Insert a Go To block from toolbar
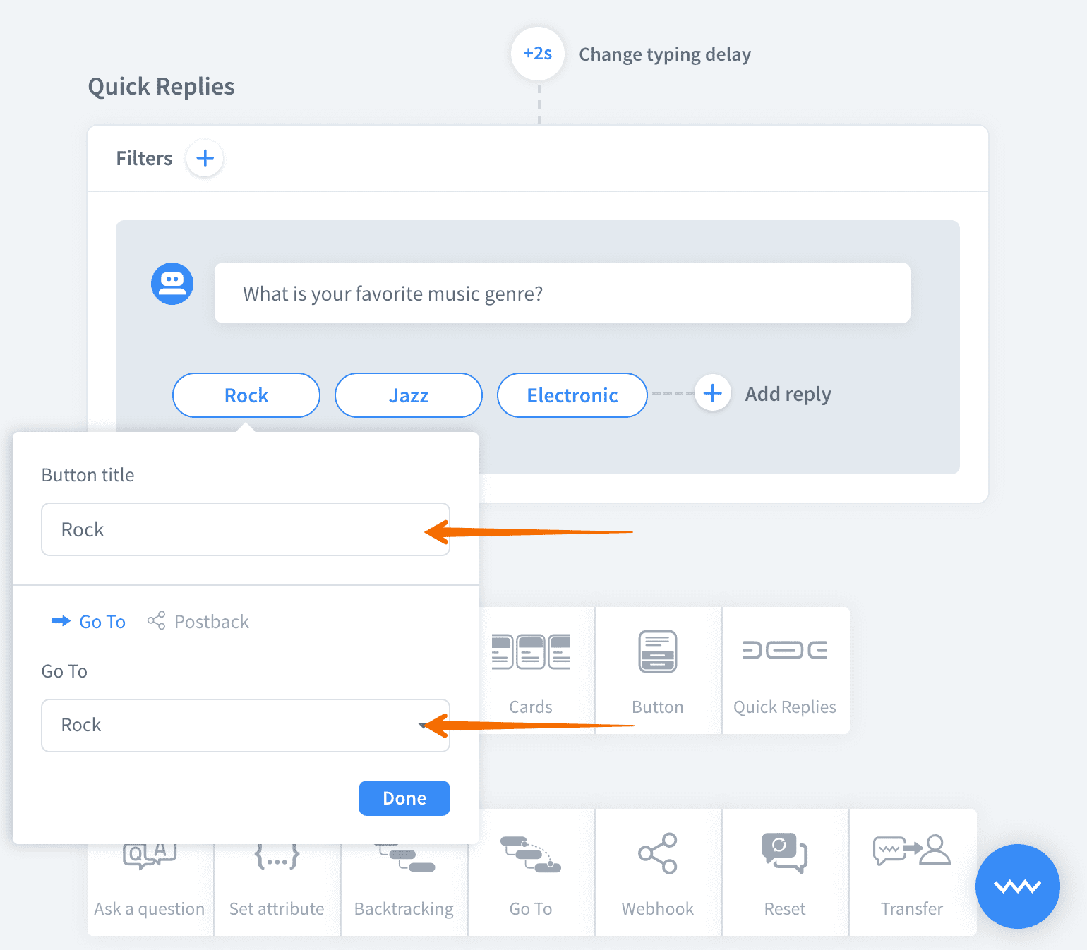 coord(531,872)
